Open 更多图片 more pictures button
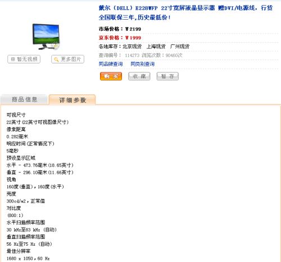This screenshot has width=281, height=262. 67,59
